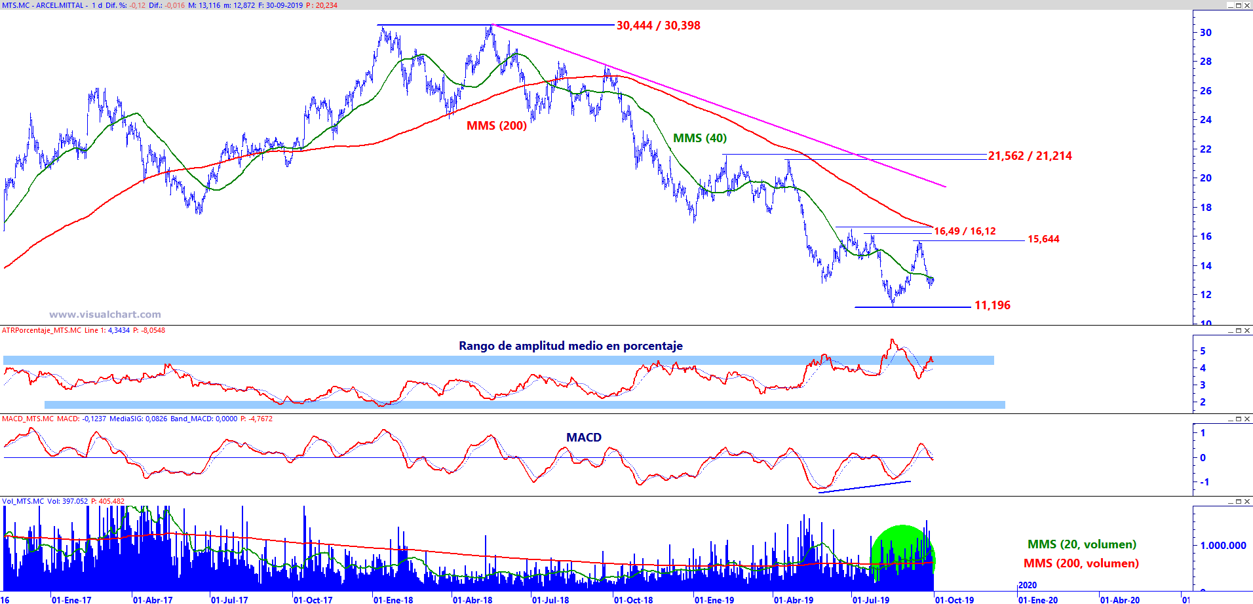The width and height of the screenshot is (1253, 604).
Task: Select the resistance label 30,444 / 30,398
Action: [658, 26]
